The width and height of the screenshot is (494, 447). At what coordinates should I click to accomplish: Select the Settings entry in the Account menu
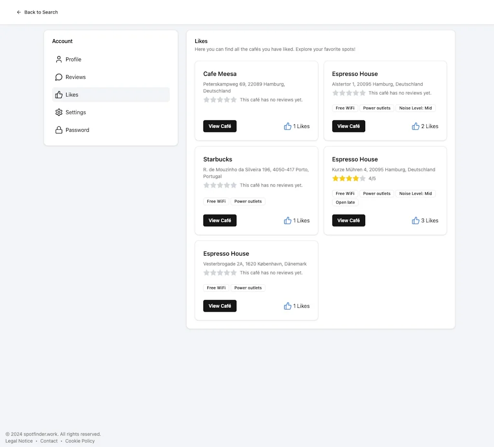[76, 112]
